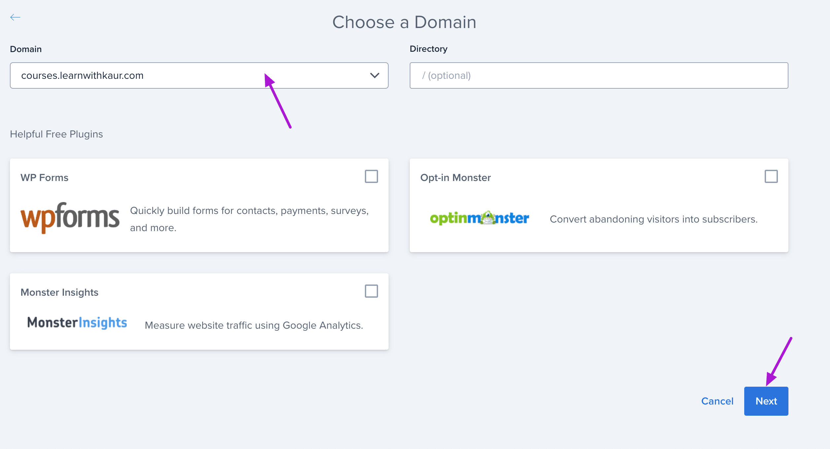Cancel the domain selection
This screenshot has width=830, height=449.
point(717,401)
